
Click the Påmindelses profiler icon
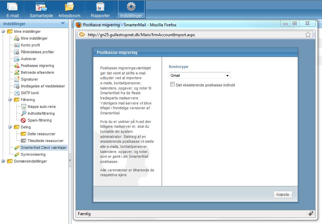point(17,52)
